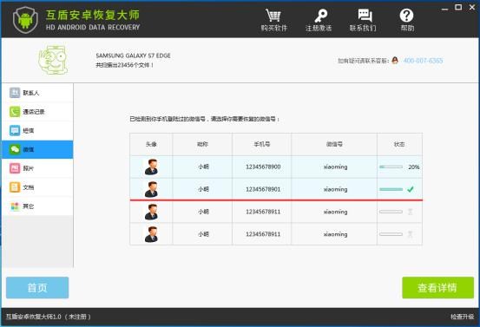The image size is (480, 327).
Task: Open 通话记录 call log in the sidebar
Action: (37, 112)
